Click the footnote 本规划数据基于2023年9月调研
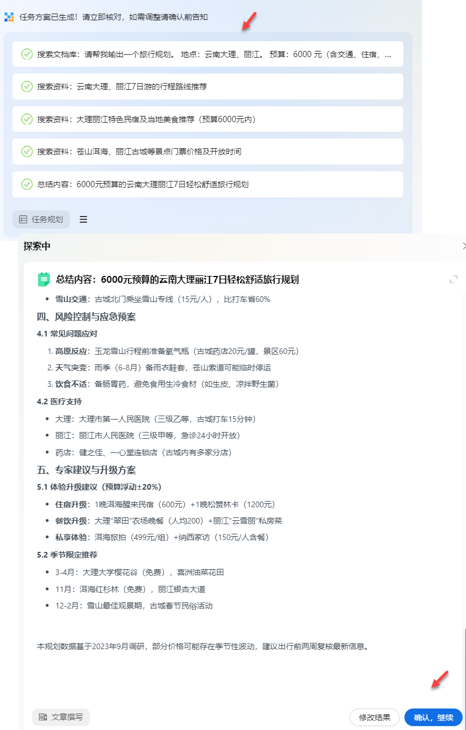Image resolution: width=466 pixels, height=730 pixels. click(x=203, y=646)
